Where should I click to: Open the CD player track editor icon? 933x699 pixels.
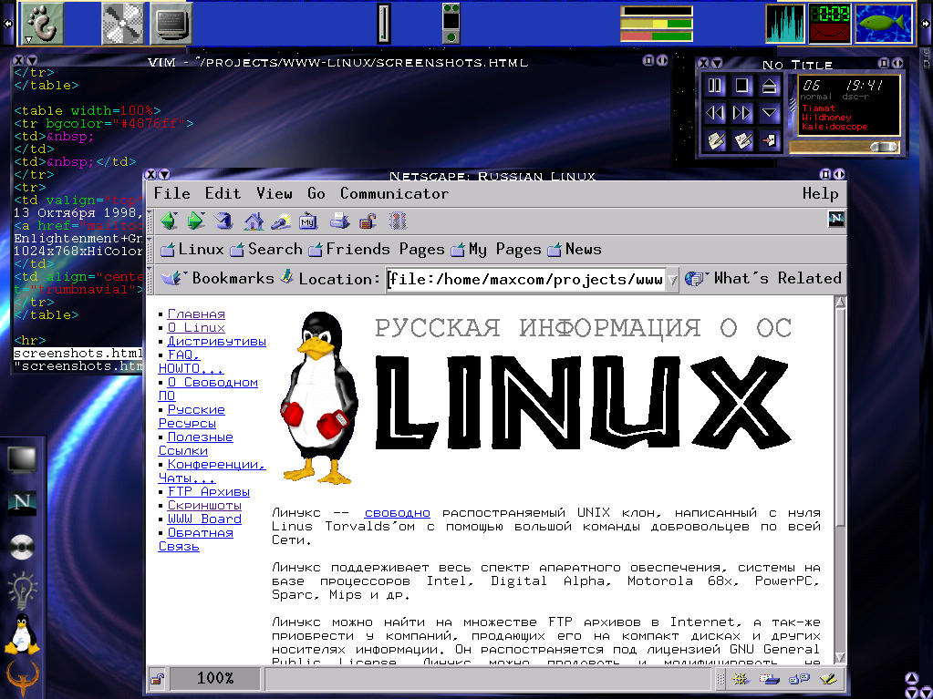click(x=715, y=141)
